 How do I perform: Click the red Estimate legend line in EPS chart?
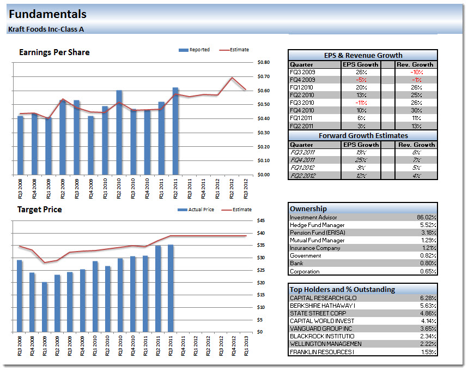point(224,50)
